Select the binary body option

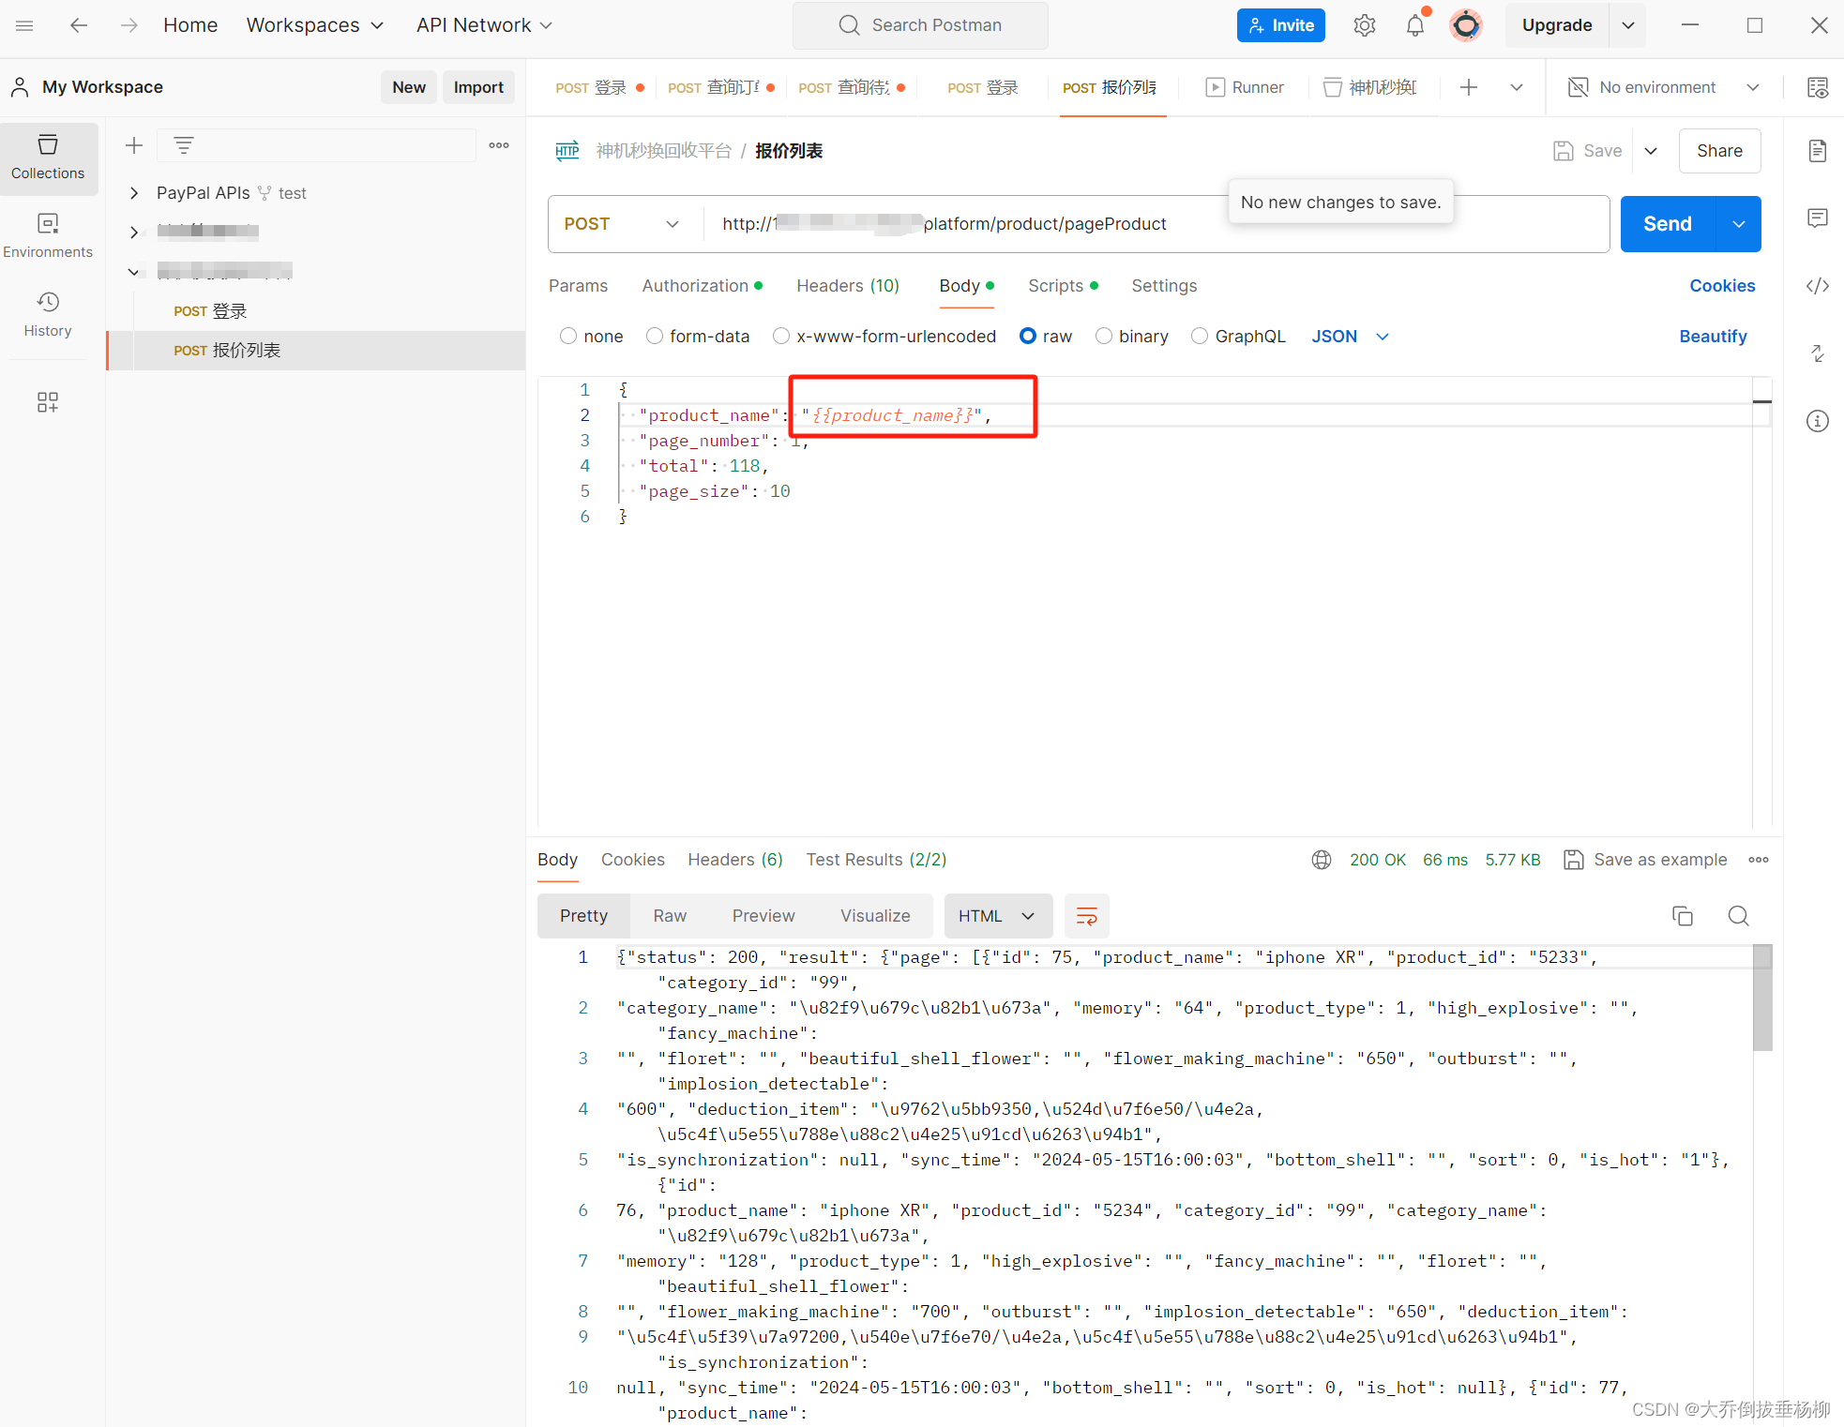point(1104,336)
